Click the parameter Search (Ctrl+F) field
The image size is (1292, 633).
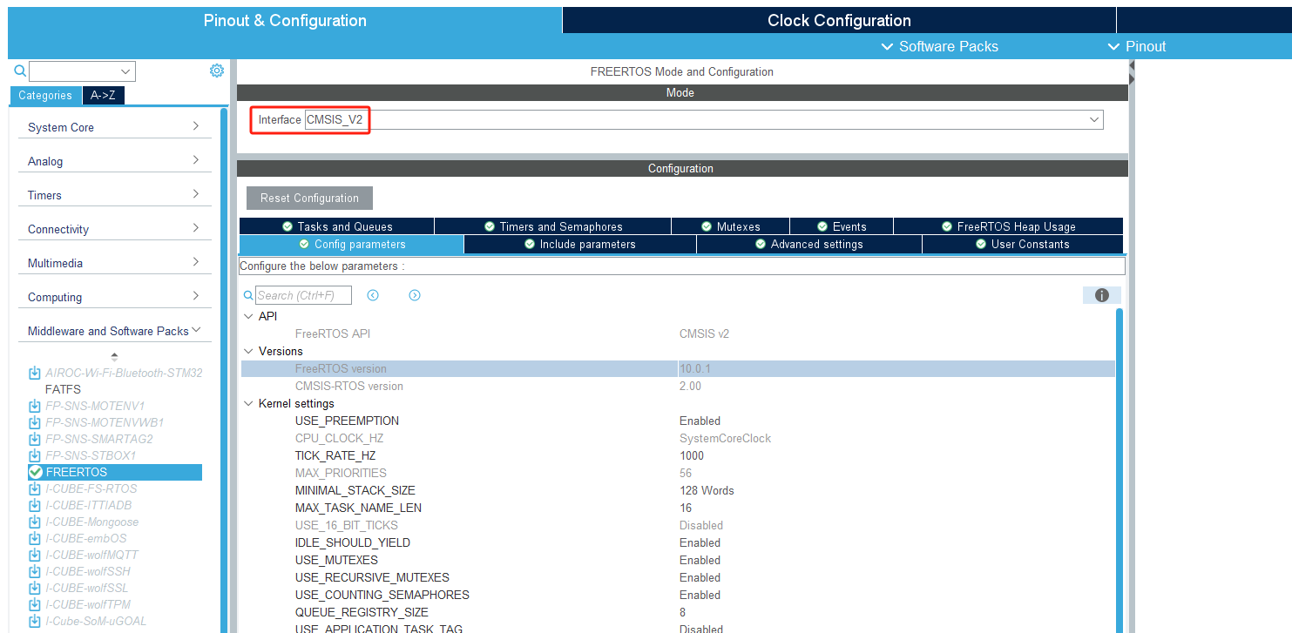[303, 295]
